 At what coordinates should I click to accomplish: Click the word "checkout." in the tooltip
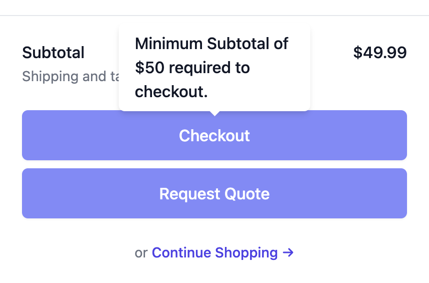[171, 92]
